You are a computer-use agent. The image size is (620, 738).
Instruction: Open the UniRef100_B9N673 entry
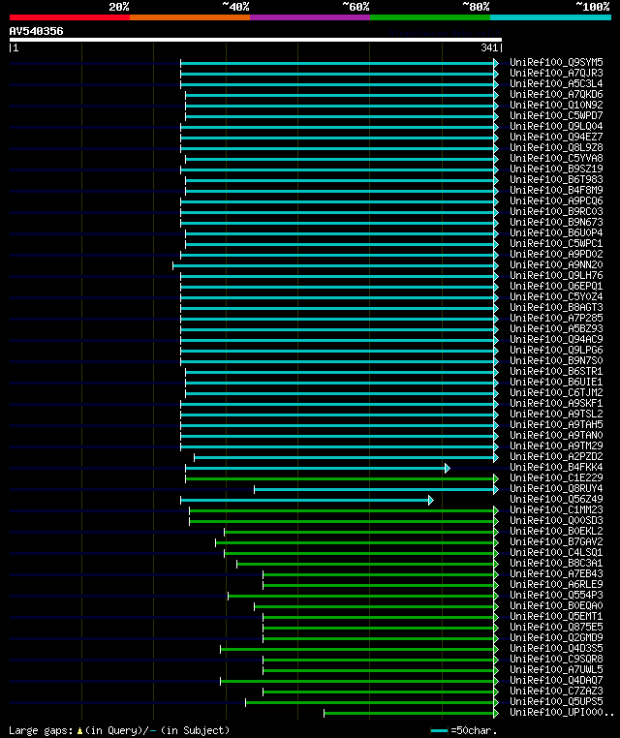pyautogui.click(x=556, y=222)
